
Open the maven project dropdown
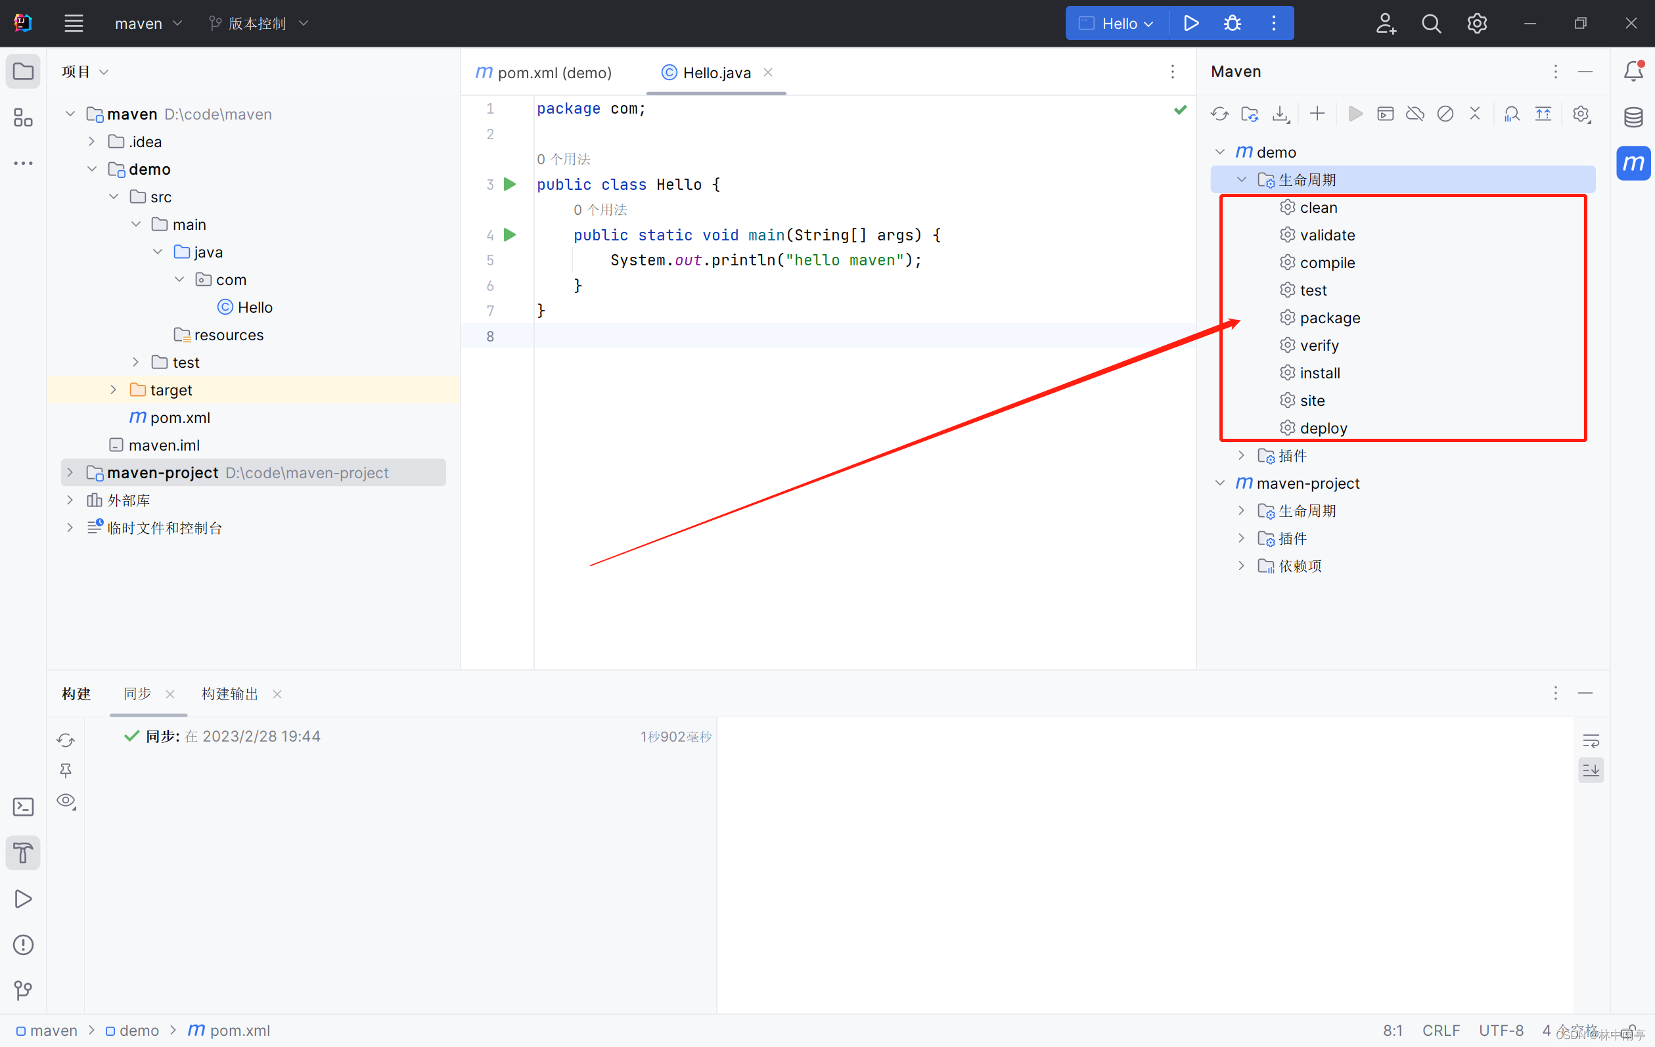(x=148, y=24)
